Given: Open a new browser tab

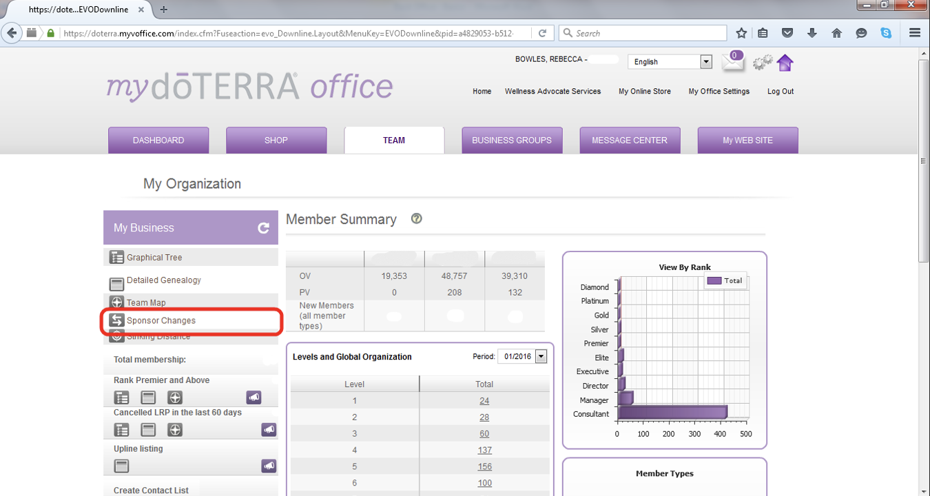Looking at the screenshot, I should [164, 10].
